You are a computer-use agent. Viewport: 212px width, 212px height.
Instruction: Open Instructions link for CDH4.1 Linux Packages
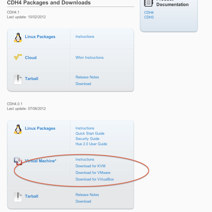pos(85,36)
